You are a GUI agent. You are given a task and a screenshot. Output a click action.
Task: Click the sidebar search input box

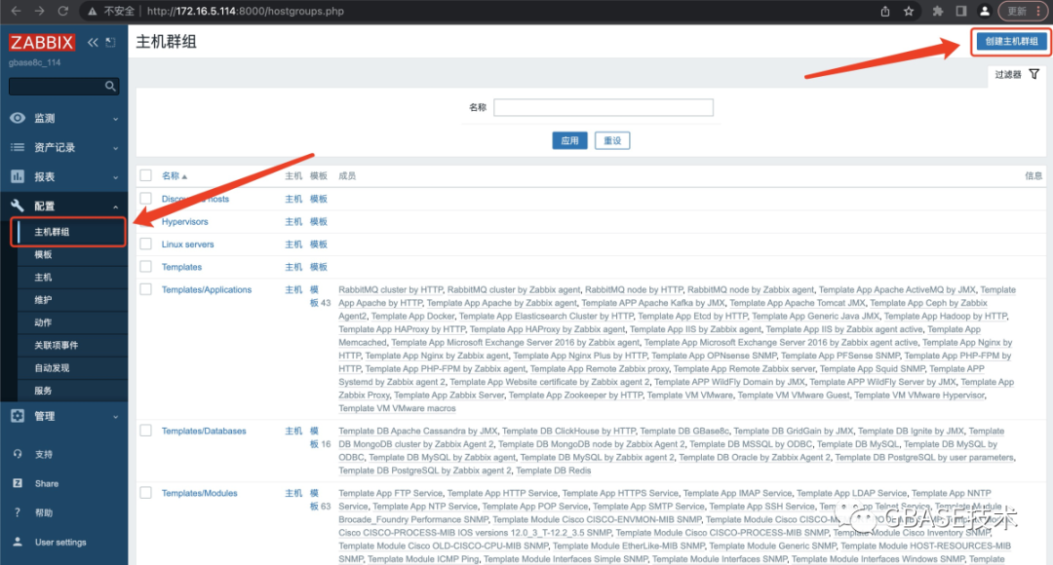pyautogui.click(x=57, y=86)
